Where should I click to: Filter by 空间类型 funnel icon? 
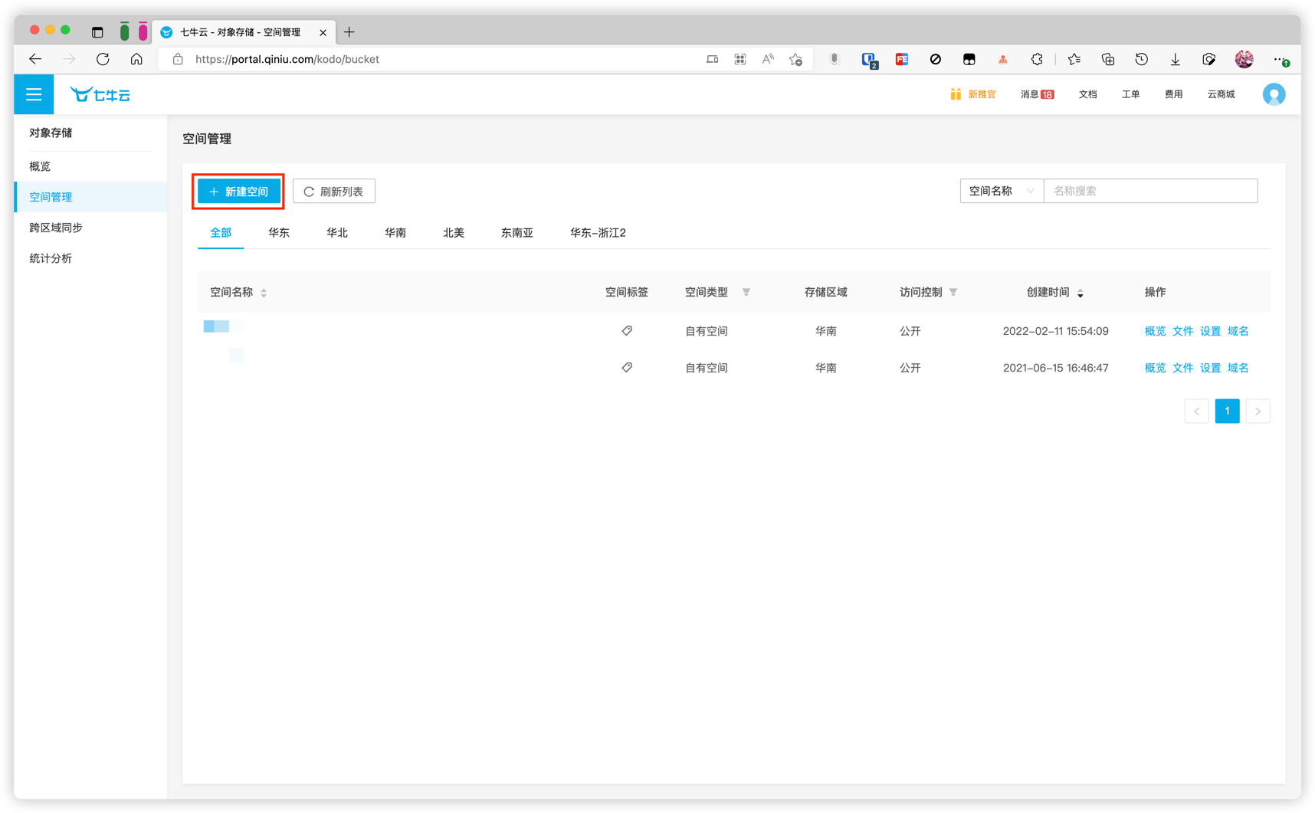click(746, 292)
